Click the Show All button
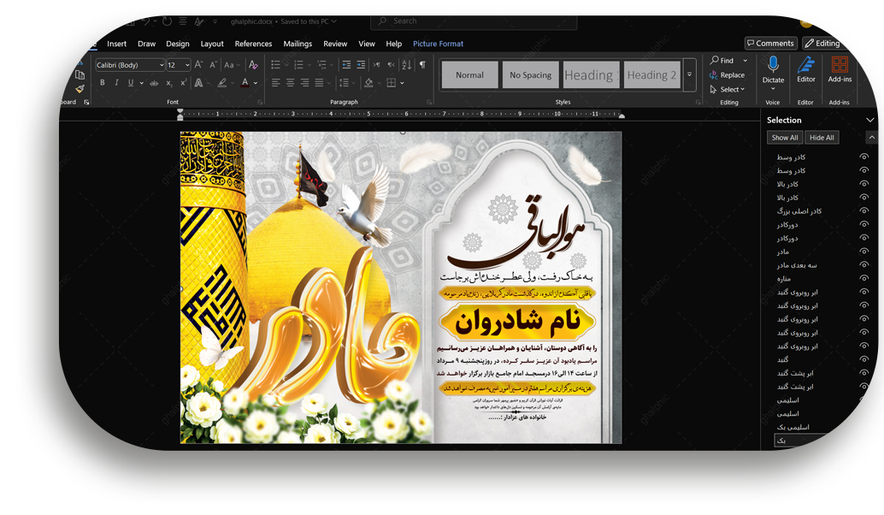Image resolution: width=884 pixels, height=515 pixels. pyautogui.click(x=784, y=138)
